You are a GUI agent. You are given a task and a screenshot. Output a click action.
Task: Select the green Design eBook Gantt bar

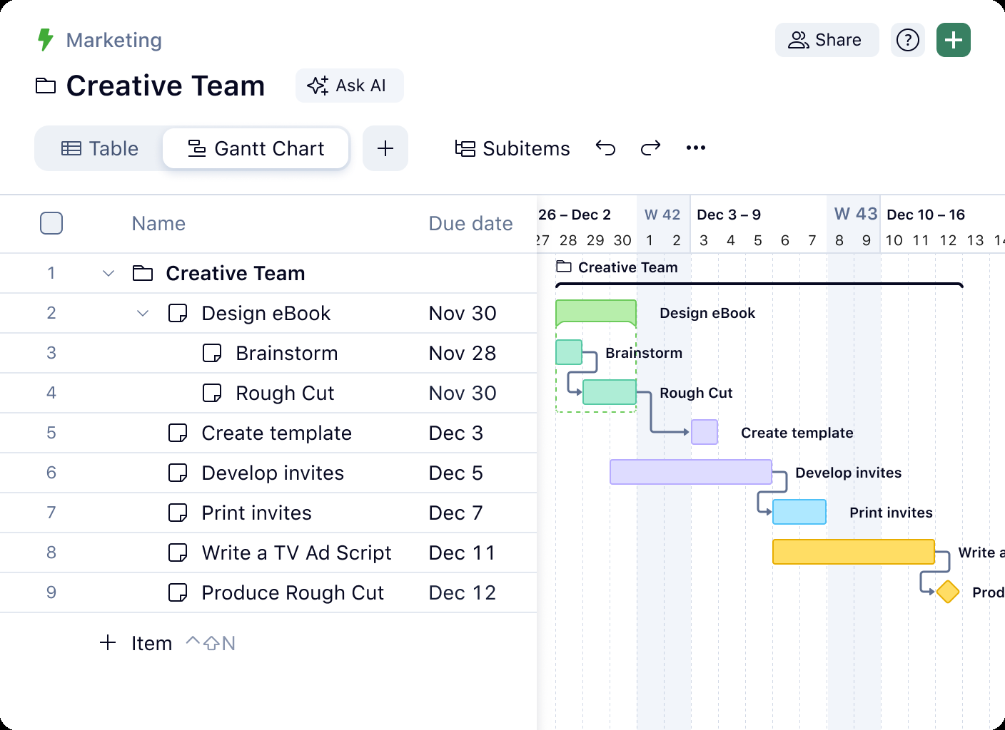tap(596, 312)
